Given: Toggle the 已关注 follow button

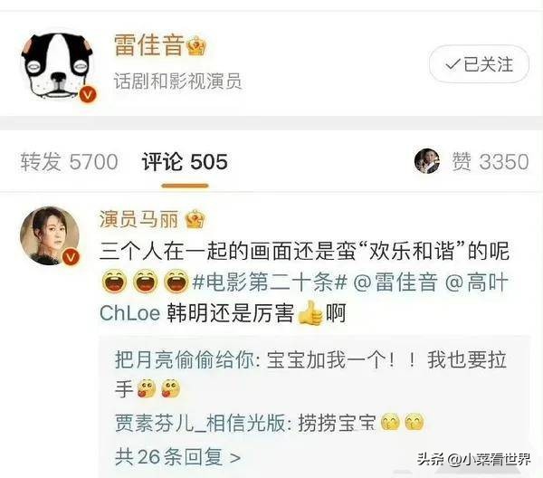Looking at the screenshot, I should 480,64.
